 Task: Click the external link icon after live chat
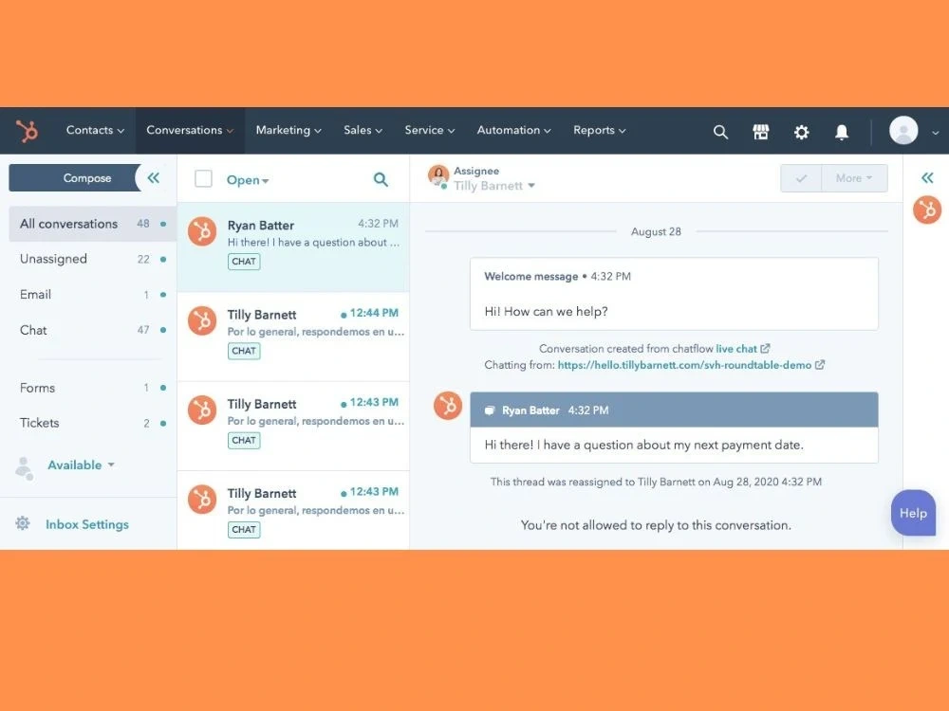point(765,348)
